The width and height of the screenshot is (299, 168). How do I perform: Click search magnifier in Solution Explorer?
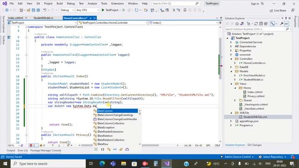pyautogui.click(x=287, y=29)
